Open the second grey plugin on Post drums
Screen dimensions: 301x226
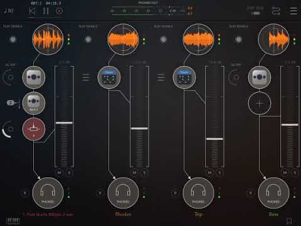click(x=34, y=103)
